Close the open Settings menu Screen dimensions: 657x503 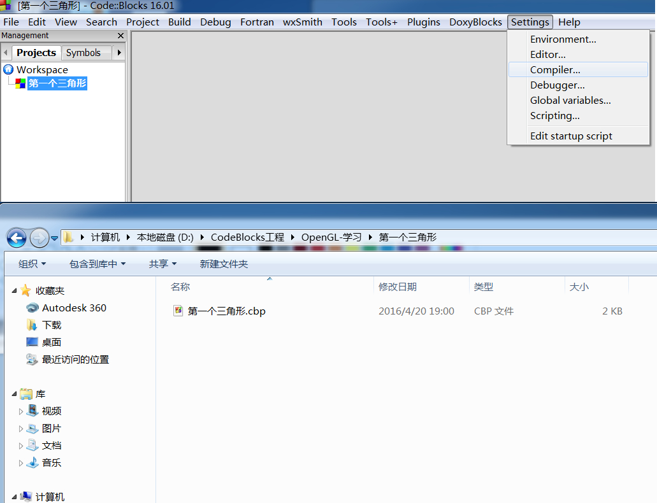(530, 22)
